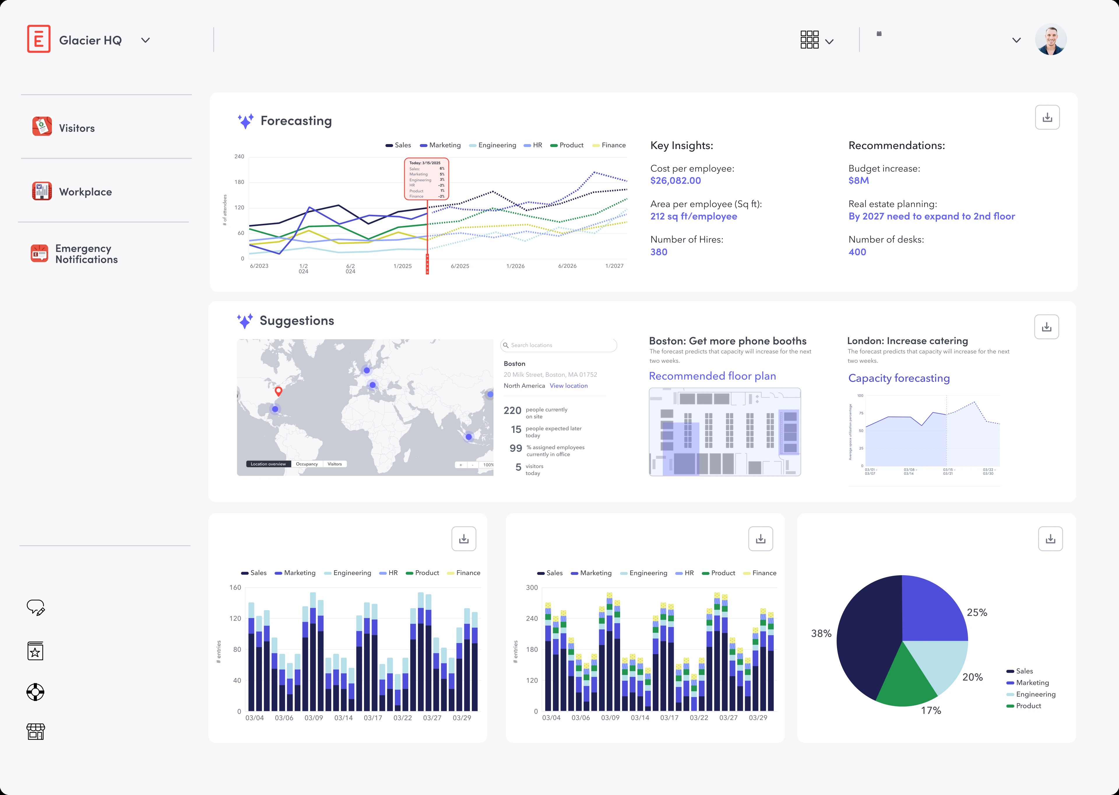Viewport: 1119px width, 795px height.
Task: Toggle Product in pie chart legend
Action: (1023, 706)
